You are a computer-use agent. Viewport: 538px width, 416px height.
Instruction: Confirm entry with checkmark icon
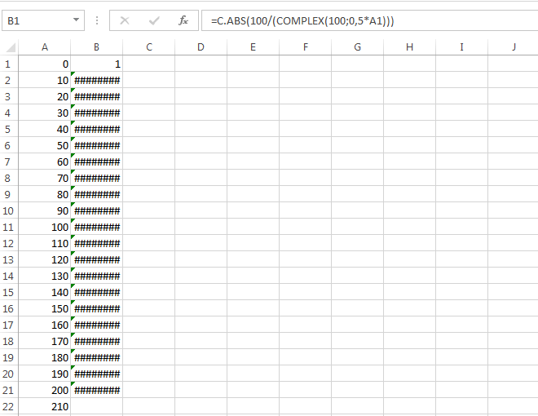pyautogui.click(x=154, y=21)
